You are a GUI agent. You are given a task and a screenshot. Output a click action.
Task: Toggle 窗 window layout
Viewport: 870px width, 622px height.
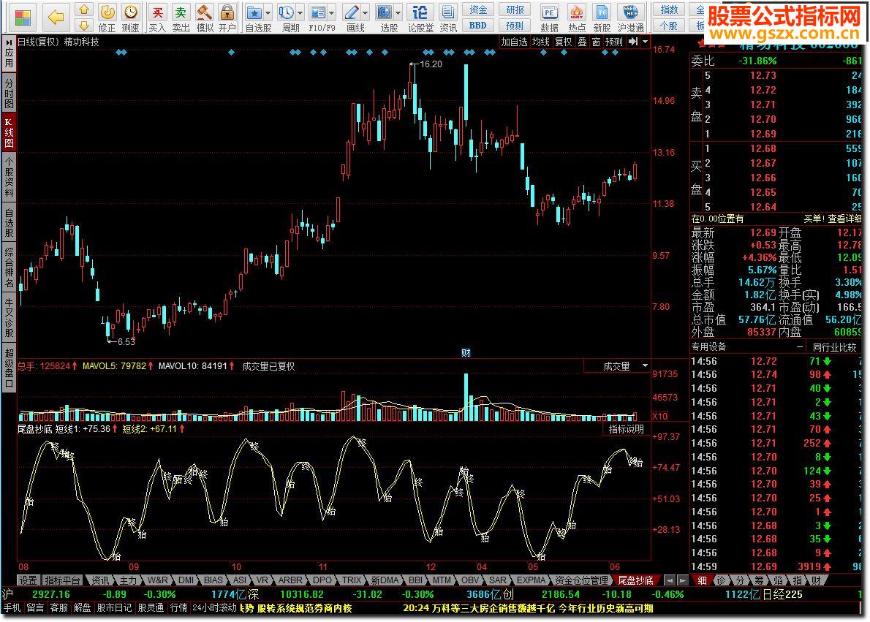pyautogui.click(x=596, y=42)
